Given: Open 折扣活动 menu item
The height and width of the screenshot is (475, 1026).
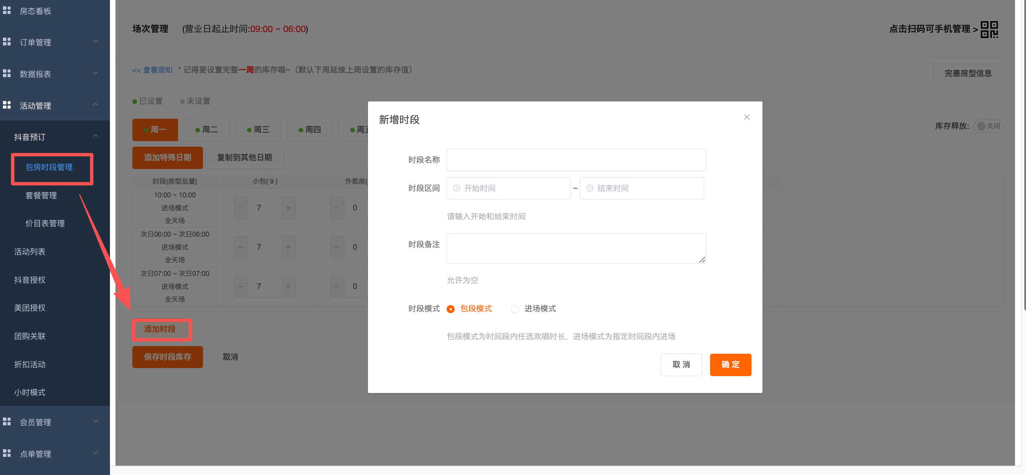Looking at the screenshot, I should coord(30,364).
